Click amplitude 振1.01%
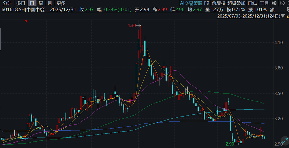289x148 pixels. click(257, 10)
